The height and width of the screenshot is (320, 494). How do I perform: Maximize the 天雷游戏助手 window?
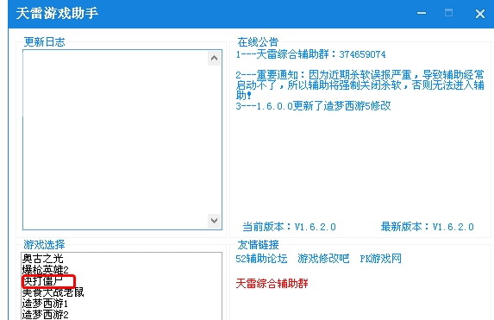click(448, 13)
